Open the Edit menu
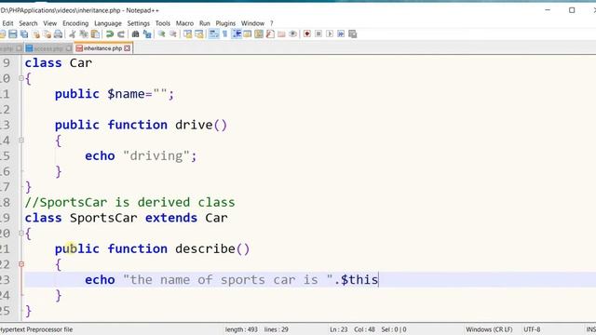 (x=7, y=23)
